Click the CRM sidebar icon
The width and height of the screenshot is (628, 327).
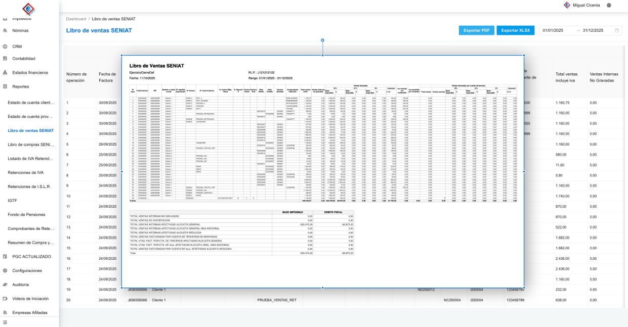(5, 46)
